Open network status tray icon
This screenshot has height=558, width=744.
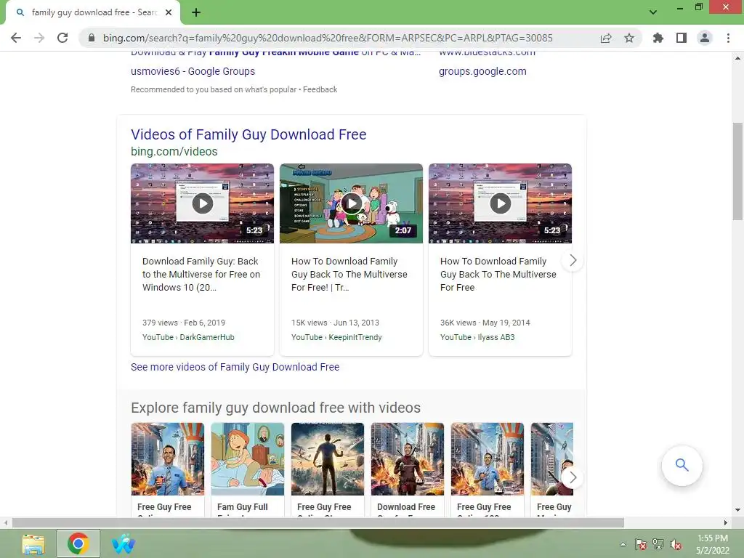click(x=658, y=544)
